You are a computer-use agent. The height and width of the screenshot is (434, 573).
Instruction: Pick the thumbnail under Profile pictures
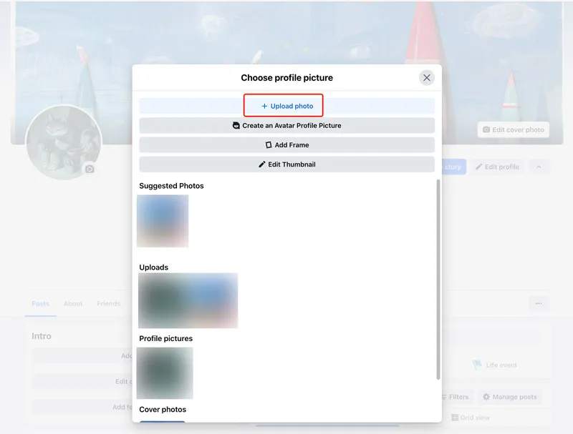point(165,373)
